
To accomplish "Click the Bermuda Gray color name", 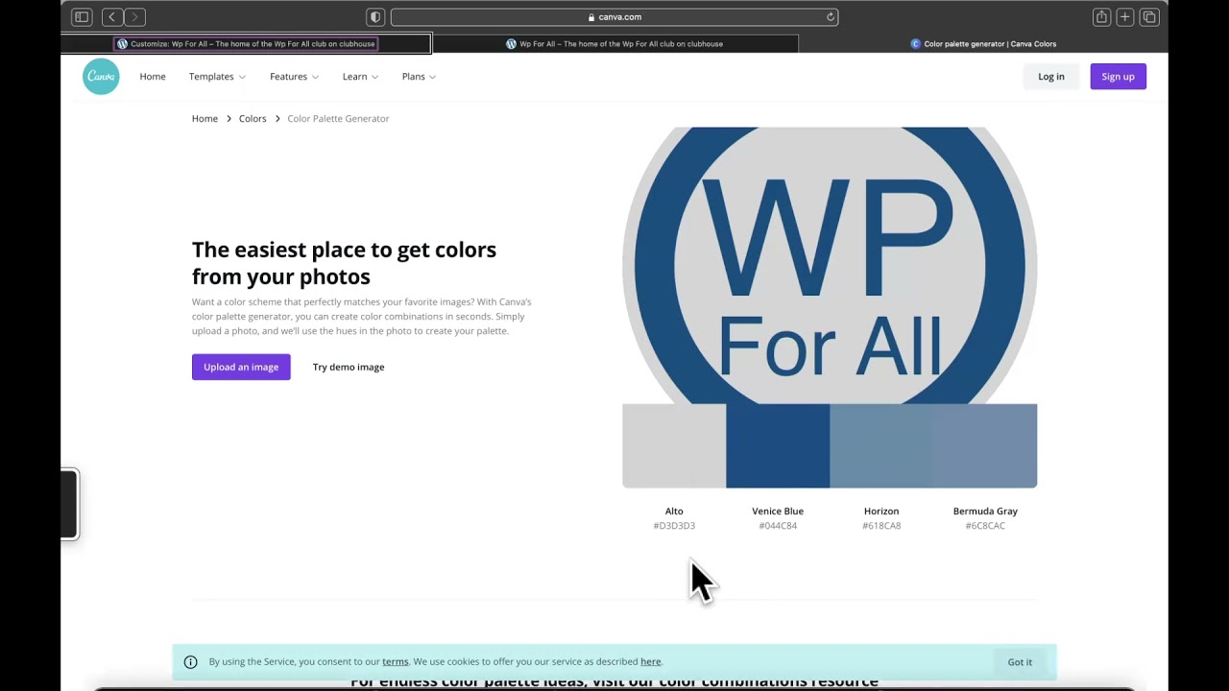I will point(985,511).
